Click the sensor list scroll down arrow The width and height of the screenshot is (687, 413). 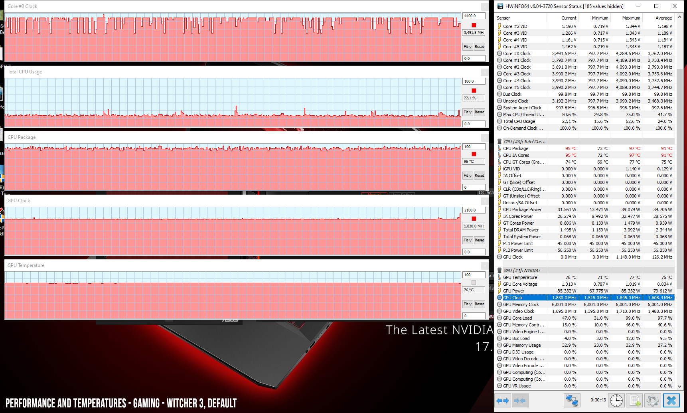[x=680, y=386]
